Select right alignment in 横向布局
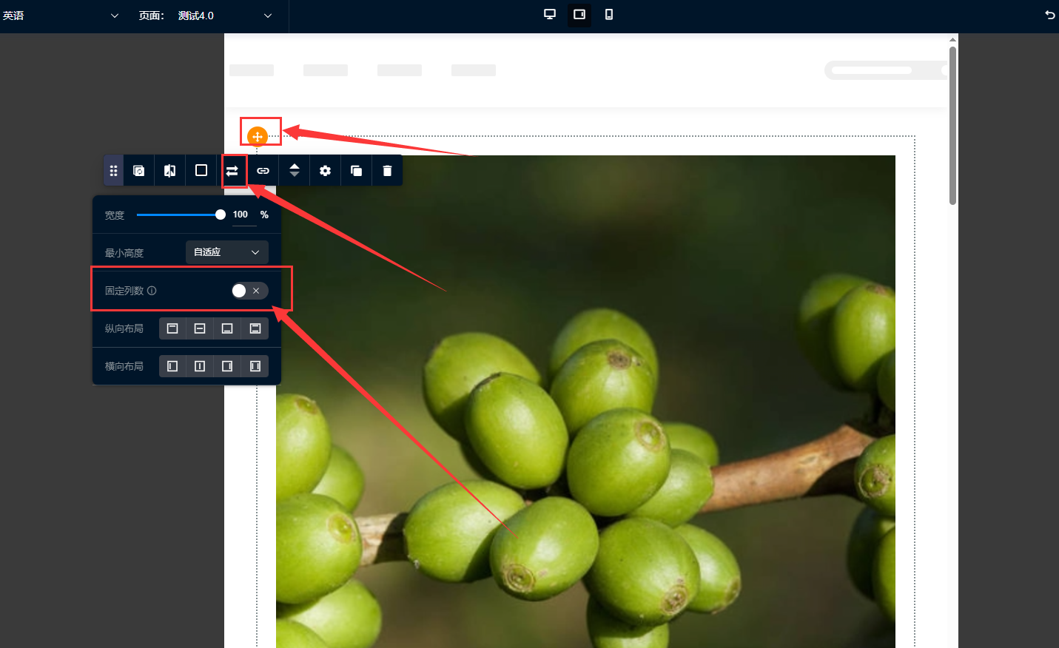 [x=227, y=366]
